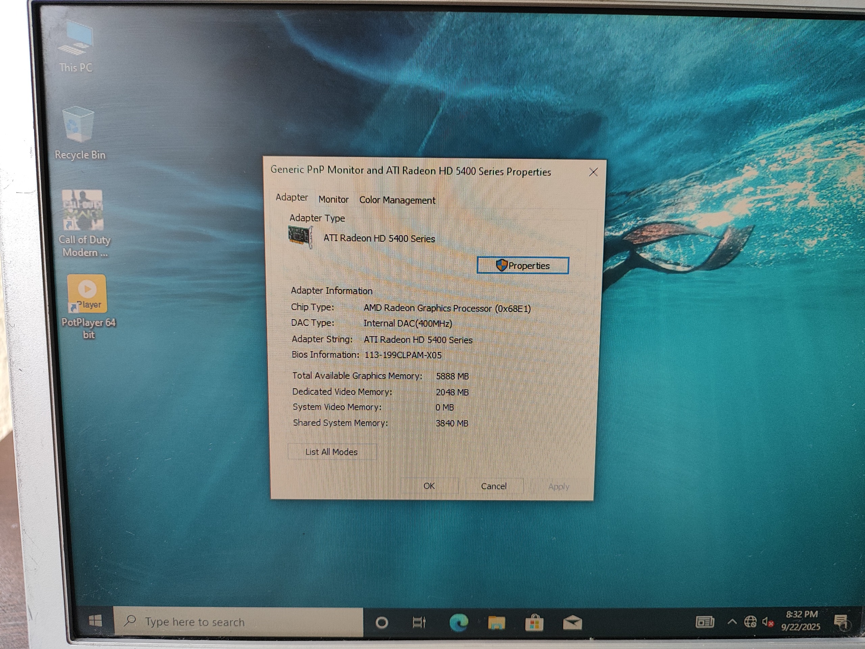Select the Call of Duty Modern shortcut

tap(84, 223)
